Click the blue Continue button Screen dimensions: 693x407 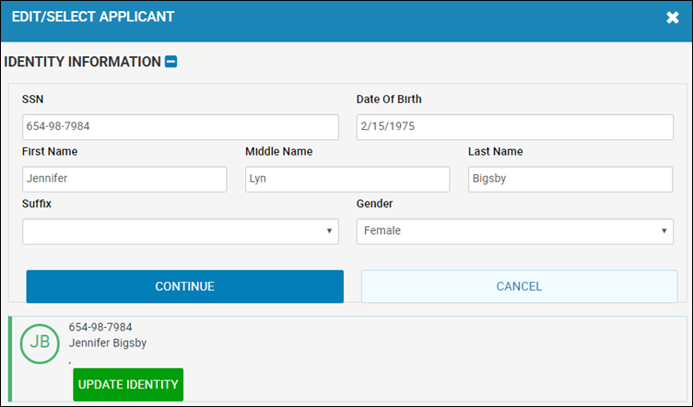click(x=184, y=286)
